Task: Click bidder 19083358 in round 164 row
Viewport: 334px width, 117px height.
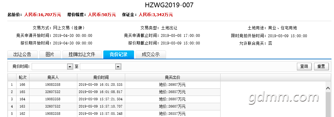Action: click(x=53, y=99)
